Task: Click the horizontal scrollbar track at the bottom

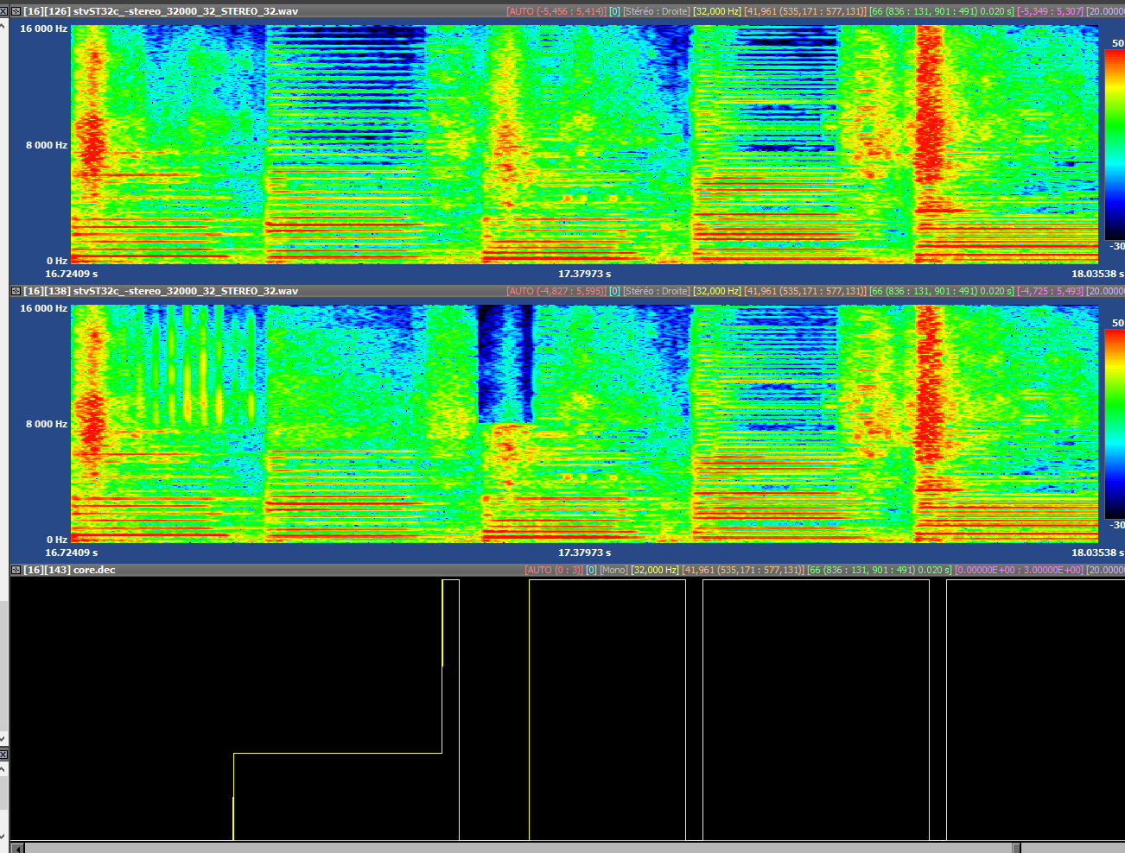Action: pos(518,848)
